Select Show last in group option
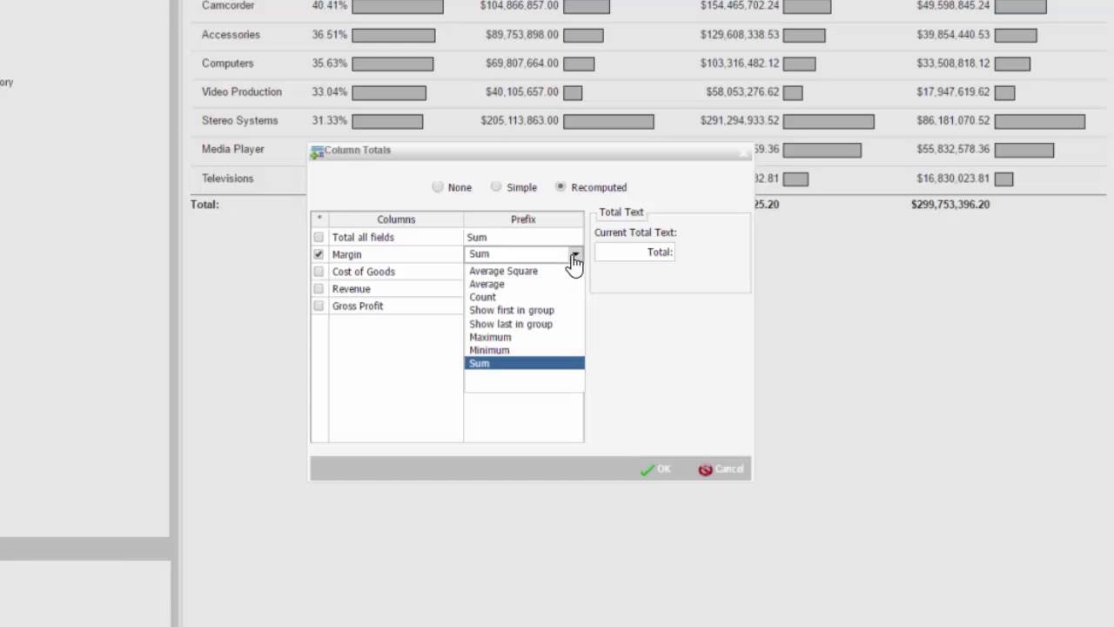 tap(524, 324)
